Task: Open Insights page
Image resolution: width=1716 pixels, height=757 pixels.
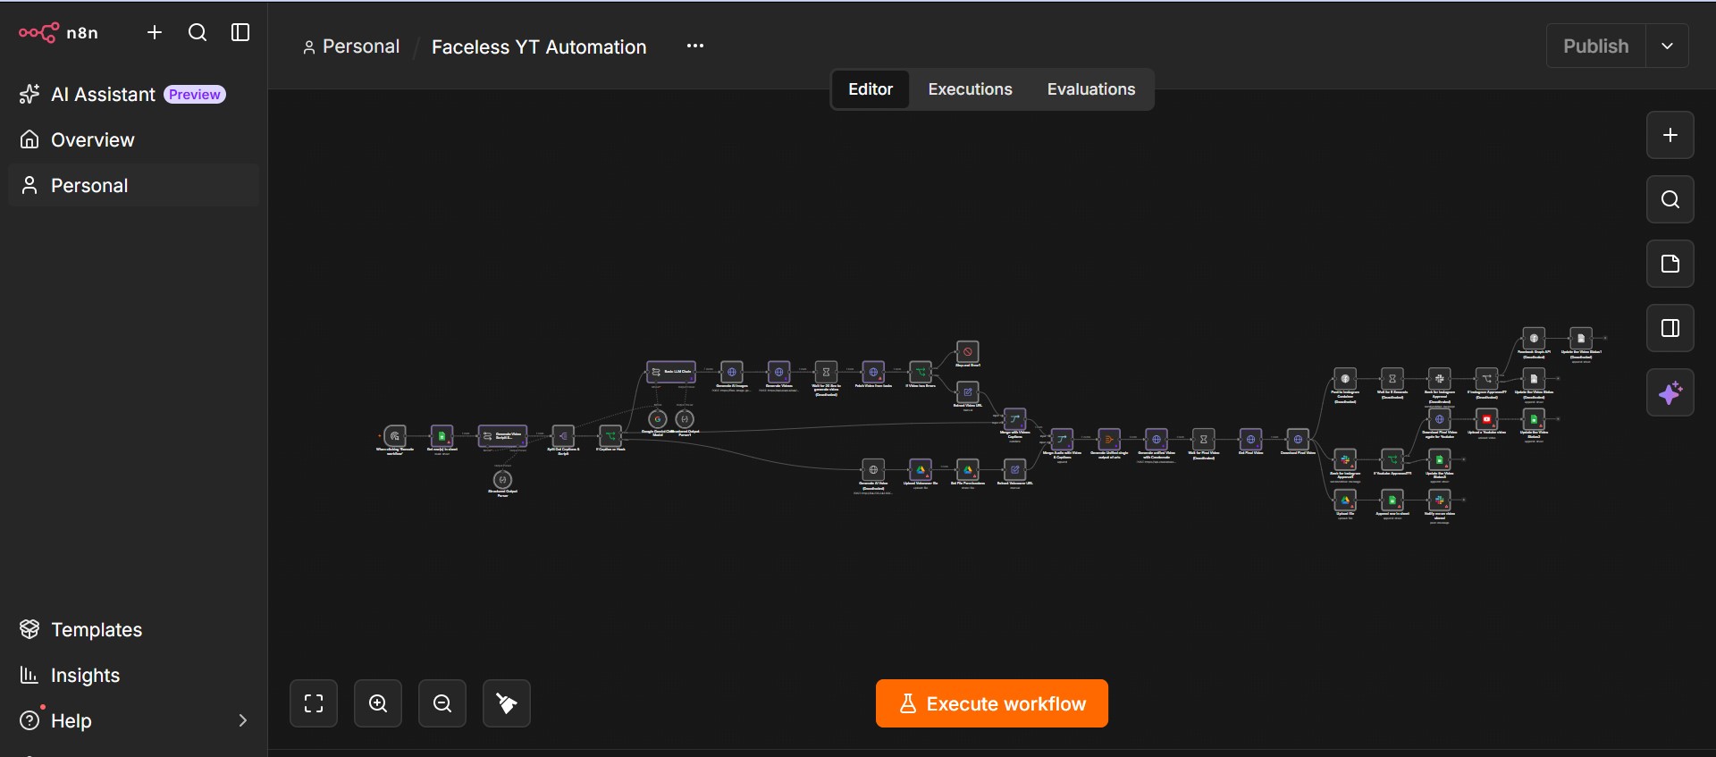Action: 133,676
